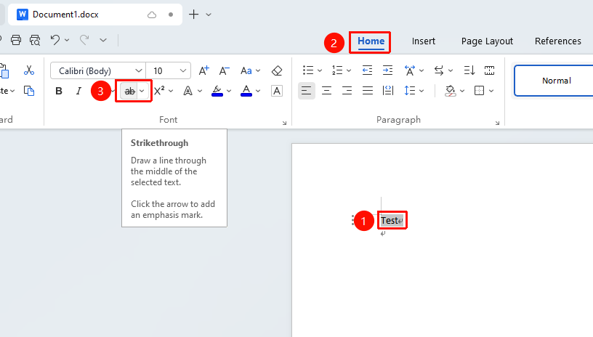Open the superscript/subscript dropdown arrow
The image size is (593, 337).
tap(171, 91)
